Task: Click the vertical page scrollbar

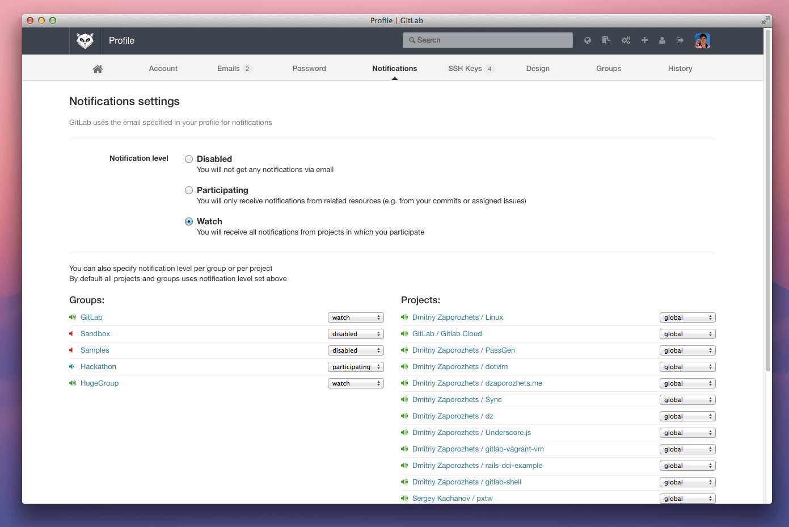Action: pyautogui.click(x=768, y=199)
